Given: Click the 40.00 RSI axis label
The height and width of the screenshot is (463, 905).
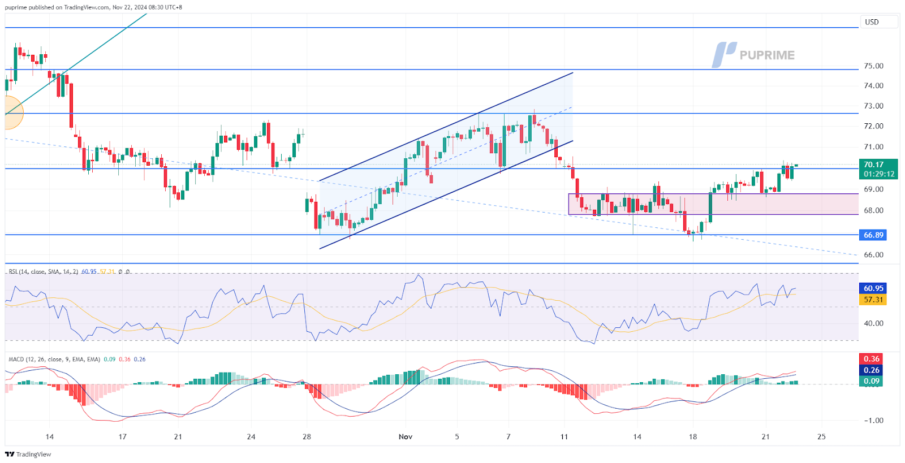Looking at the screenshot, I should pos(873,323).
